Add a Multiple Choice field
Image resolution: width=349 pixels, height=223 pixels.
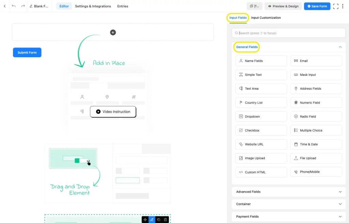coord(316,130)
